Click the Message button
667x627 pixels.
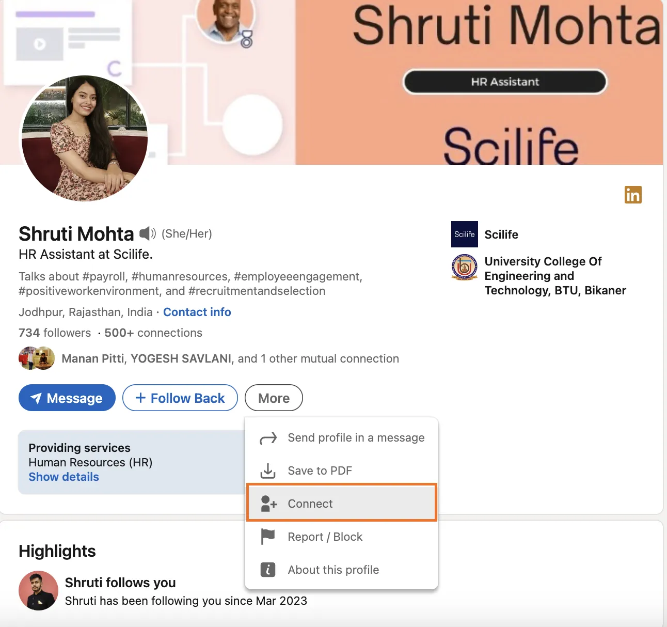(67, 398)
